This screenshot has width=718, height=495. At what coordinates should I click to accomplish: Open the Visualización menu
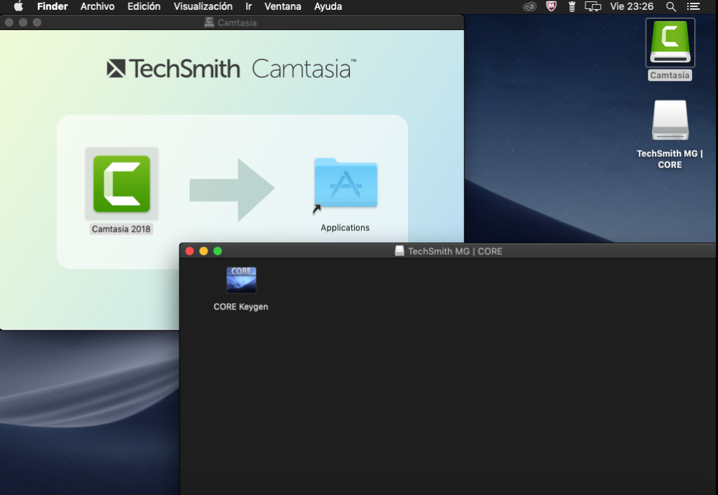point(203,6)
